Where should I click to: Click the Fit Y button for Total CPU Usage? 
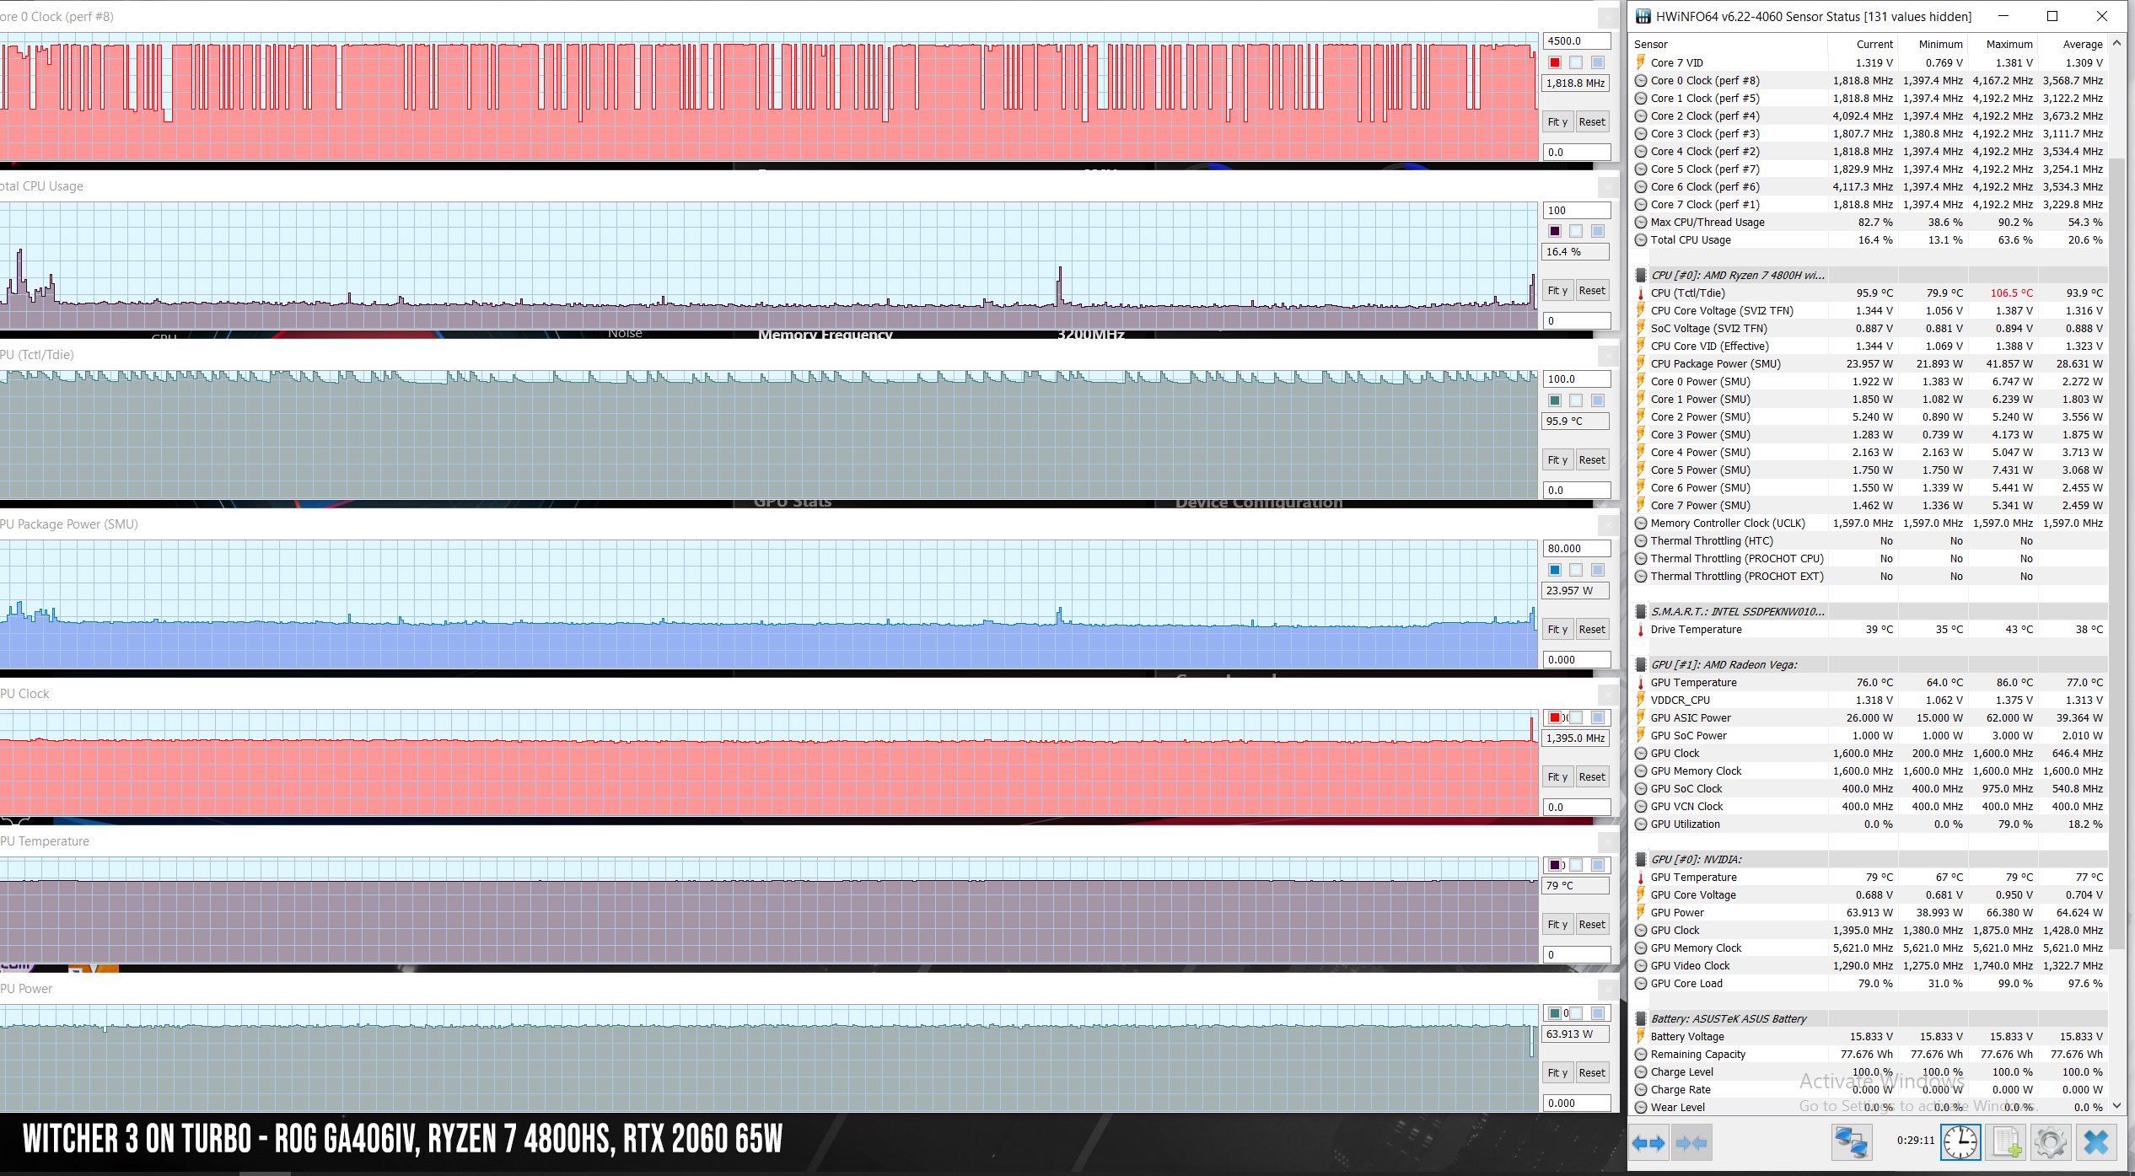[1558, 290]
